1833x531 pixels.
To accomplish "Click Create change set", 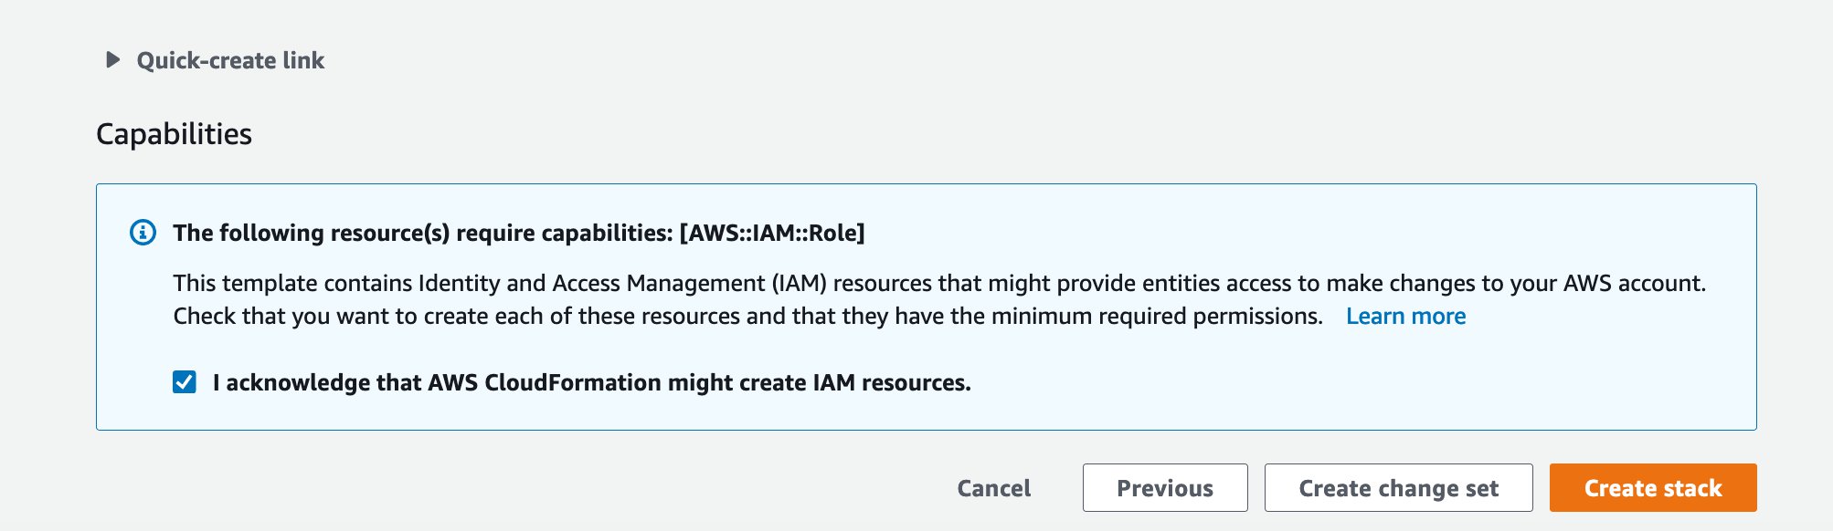I will click(1399, 488).
